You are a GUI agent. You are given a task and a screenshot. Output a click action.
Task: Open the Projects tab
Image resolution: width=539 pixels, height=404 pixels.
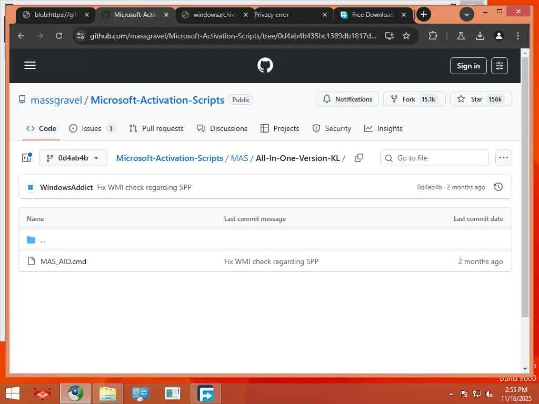point(280,128)
